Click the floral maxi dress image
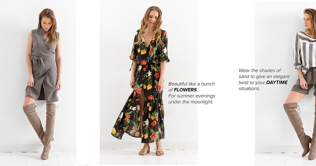Viewport: 316px width, 166px height. [x=149, y=83]
